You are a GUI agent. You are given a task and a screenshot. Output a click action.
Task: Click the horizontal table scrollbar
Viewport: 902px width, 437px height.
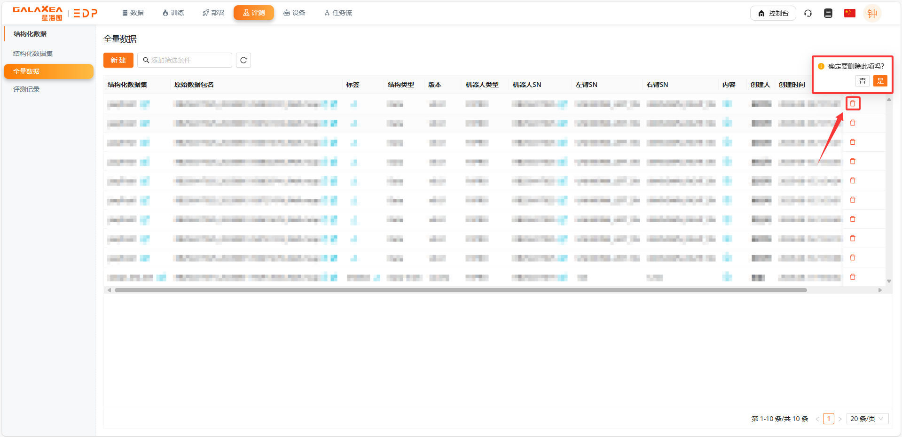[461, 290]
